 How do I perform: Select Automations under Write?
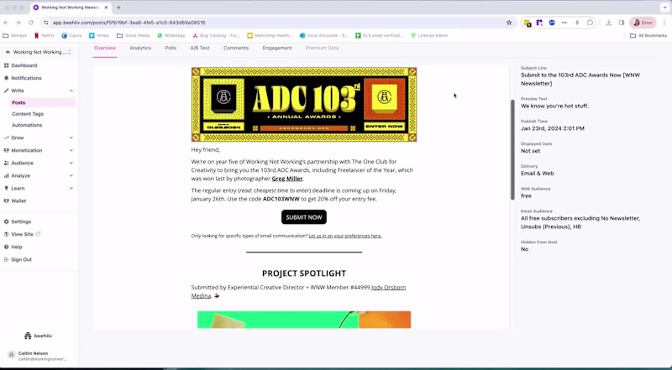click(27, 125)
